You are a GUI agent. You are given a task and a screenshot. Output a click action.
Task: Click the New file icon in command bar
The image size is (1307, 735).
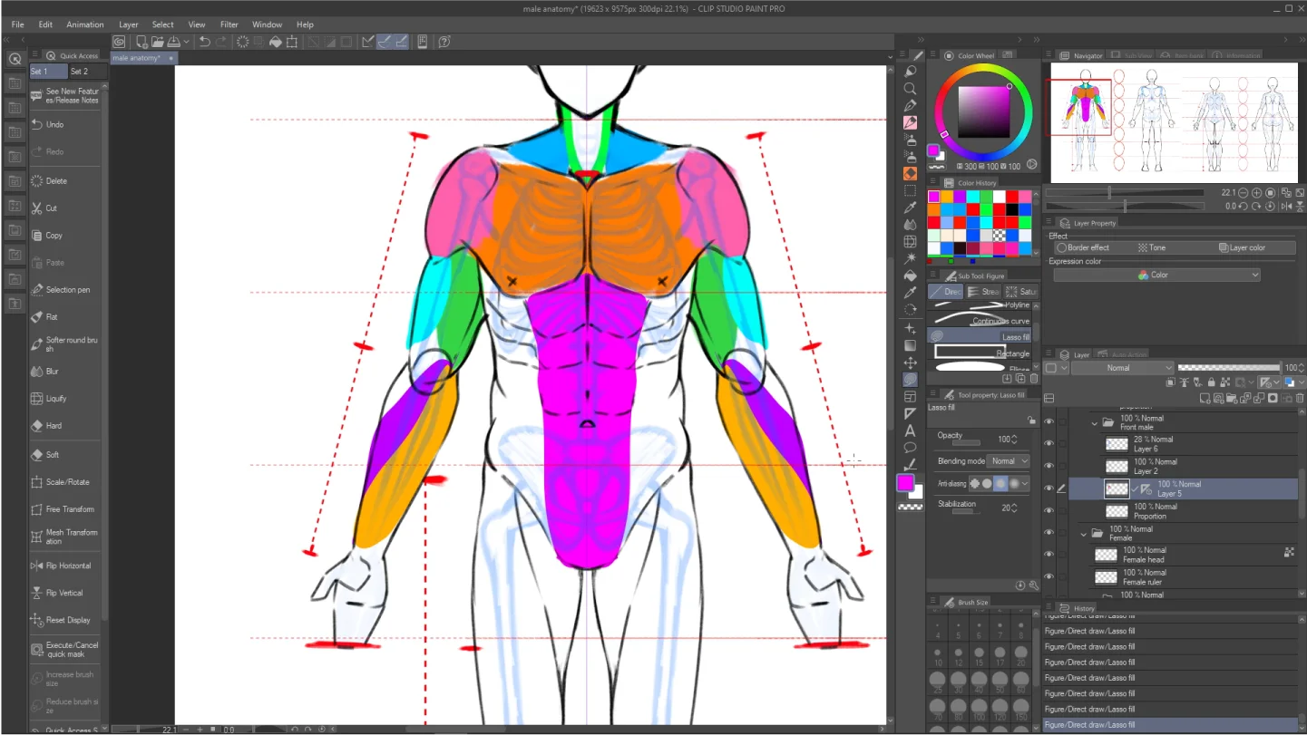[x=142, y=42]
